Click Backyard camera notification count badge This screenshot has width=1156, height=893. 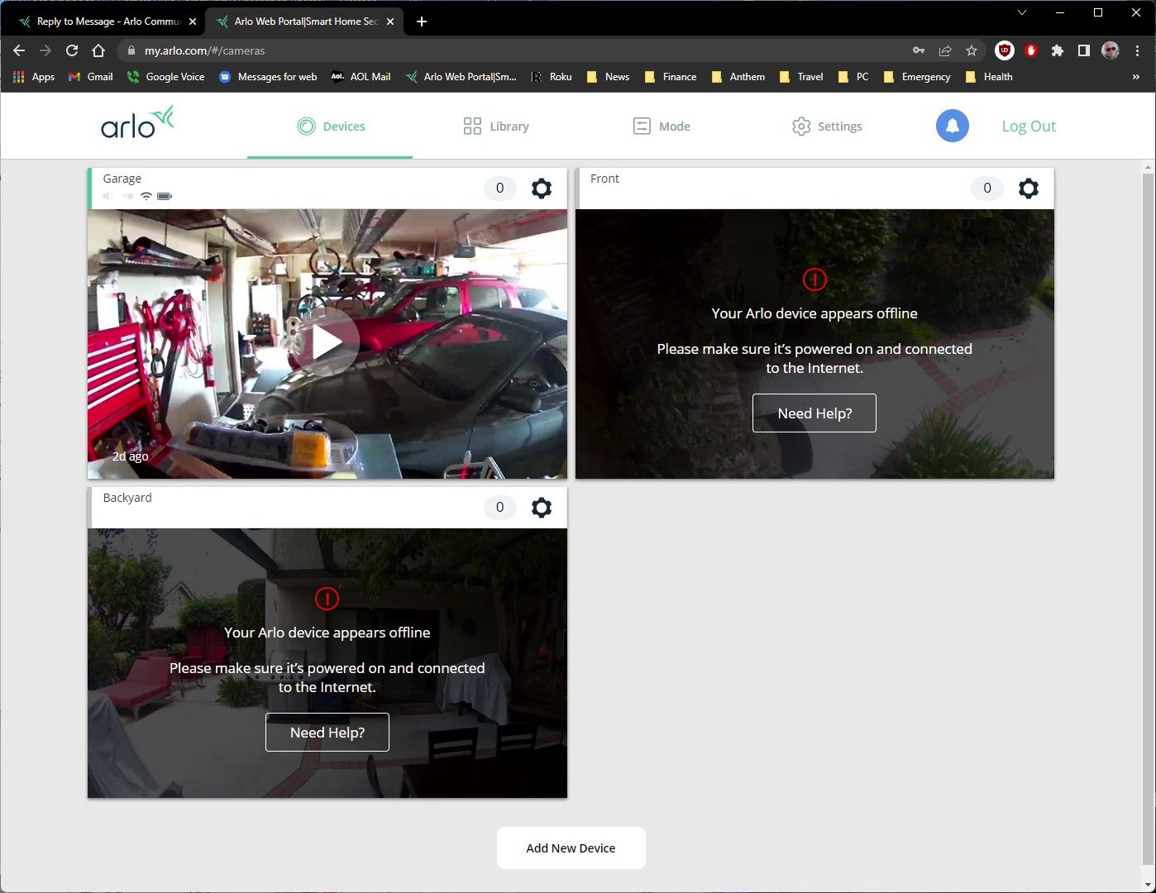click(x=499, y=508)
